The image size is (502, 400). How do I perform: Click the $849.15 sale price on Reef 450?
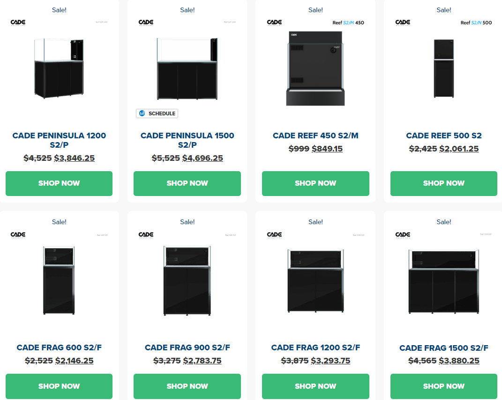327,149
